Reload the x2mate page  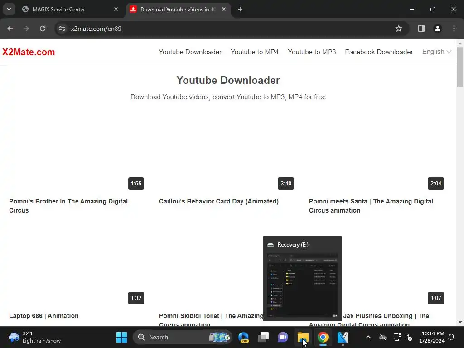click(43, 29)
